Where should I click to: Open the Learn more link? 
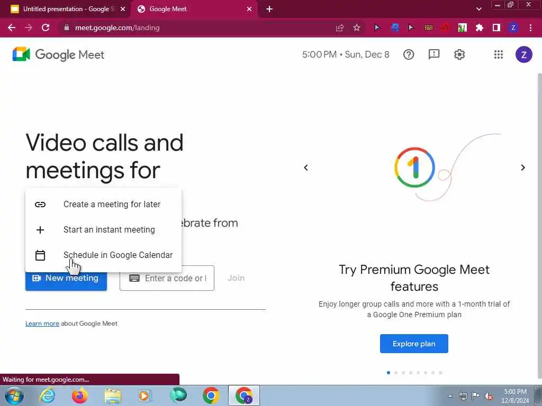click(42, 324)
